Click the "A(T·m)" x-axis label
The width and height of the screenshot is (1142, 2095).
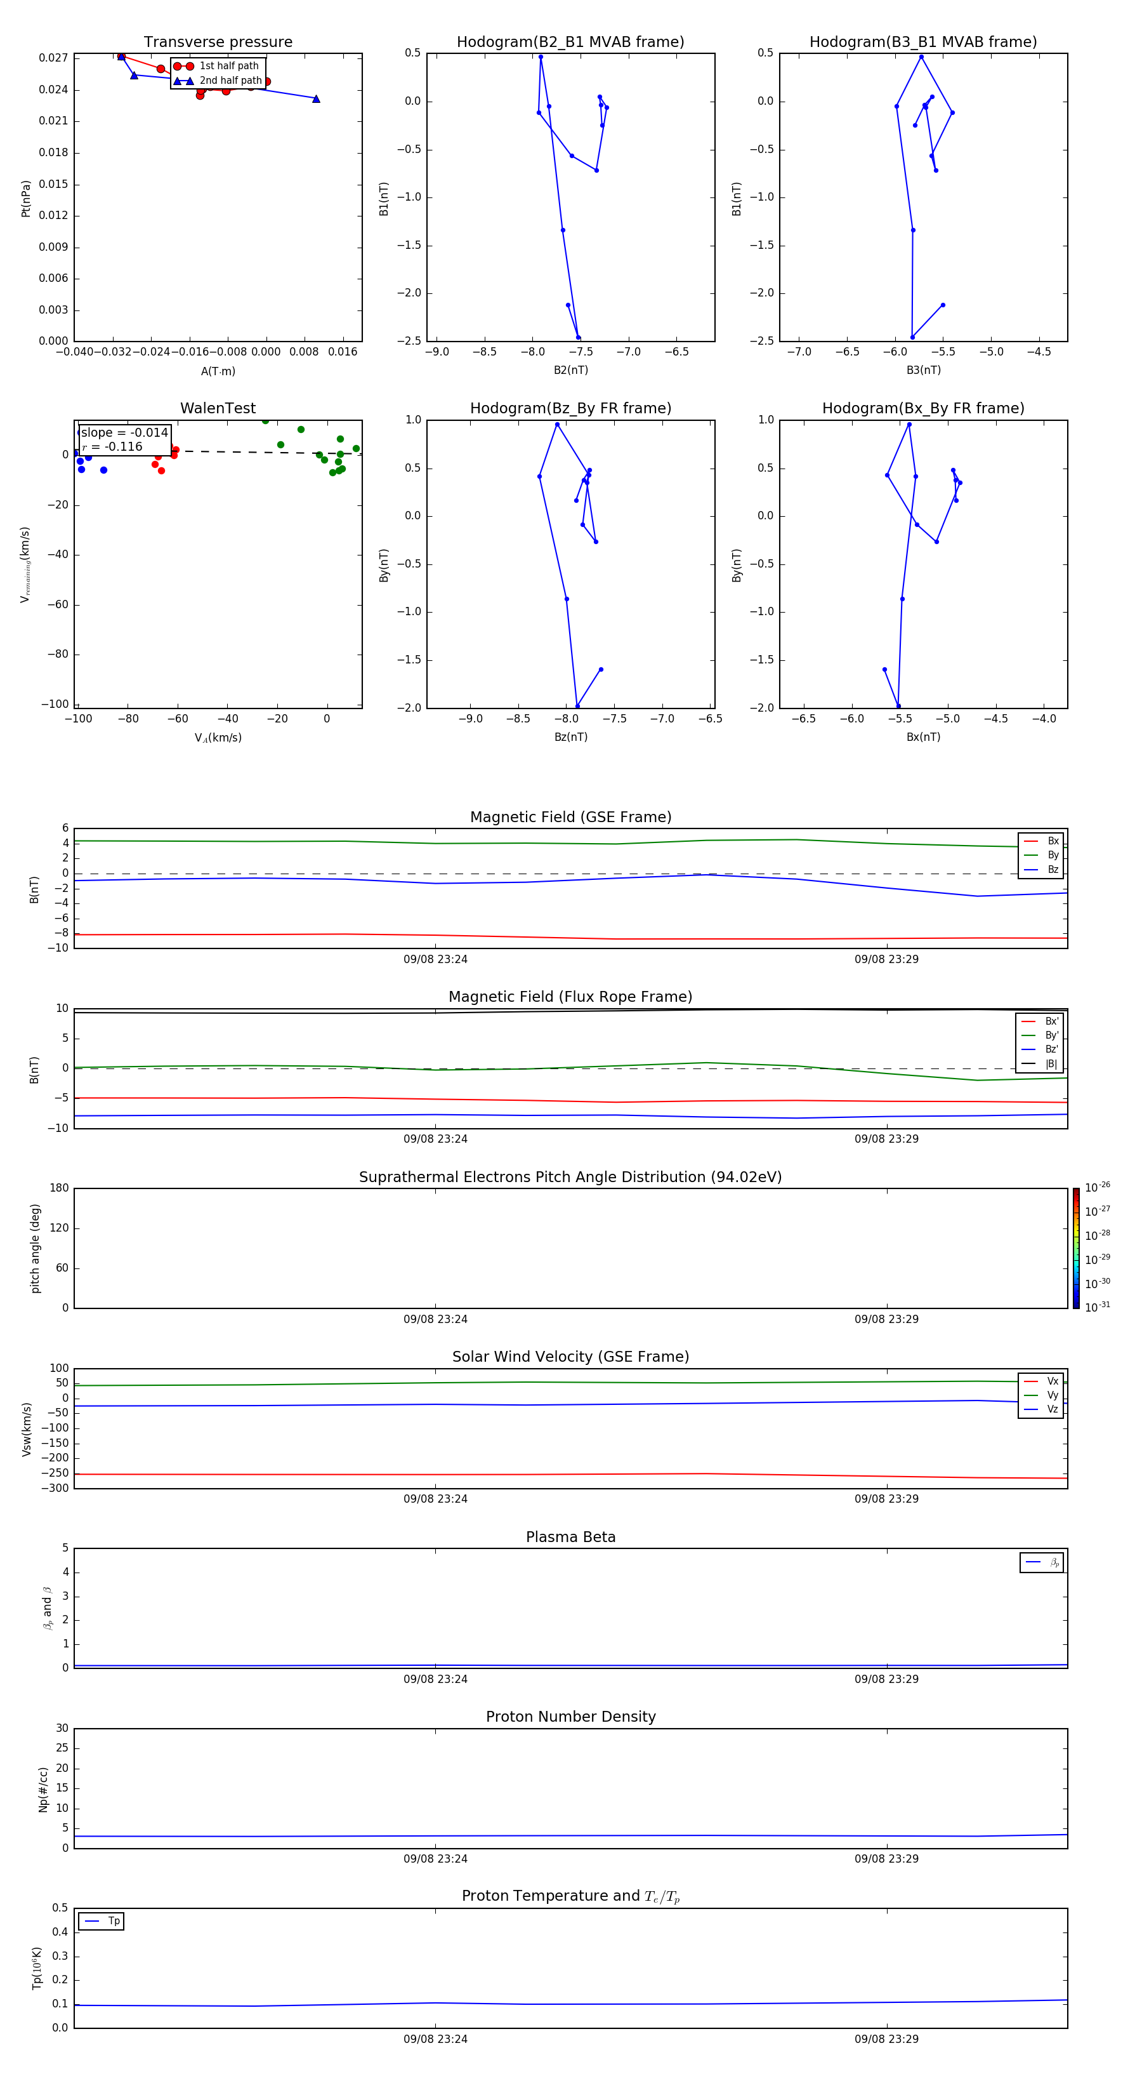click(x=218, y=371)
